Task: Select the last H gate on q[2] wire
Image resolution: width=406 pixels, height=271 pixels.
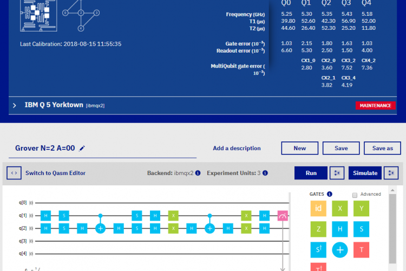Action: [x=264, y=229]
